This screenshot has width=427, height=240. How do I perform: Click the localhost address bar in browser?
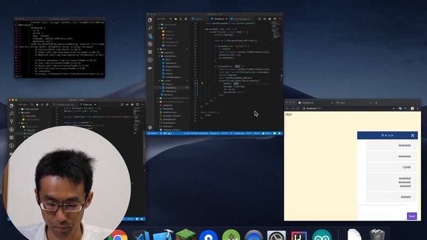click(346, 108)
